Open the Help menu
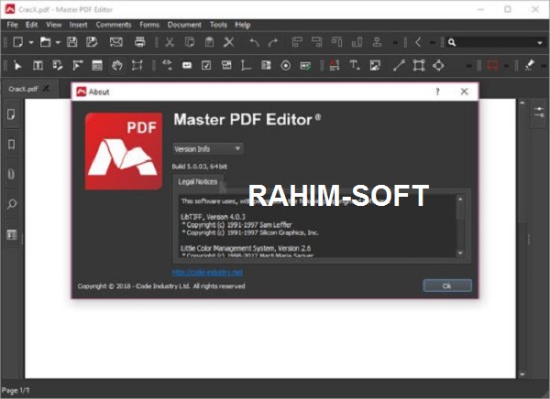The height and width of the screenshot is (399, 550). (x=243, y=25)
